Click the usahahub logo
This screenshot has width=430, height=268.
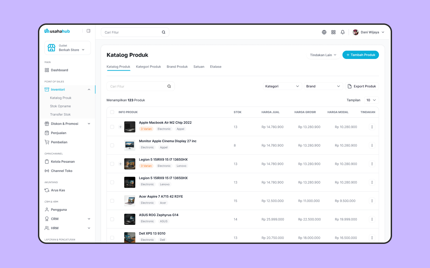pos(57,31)
